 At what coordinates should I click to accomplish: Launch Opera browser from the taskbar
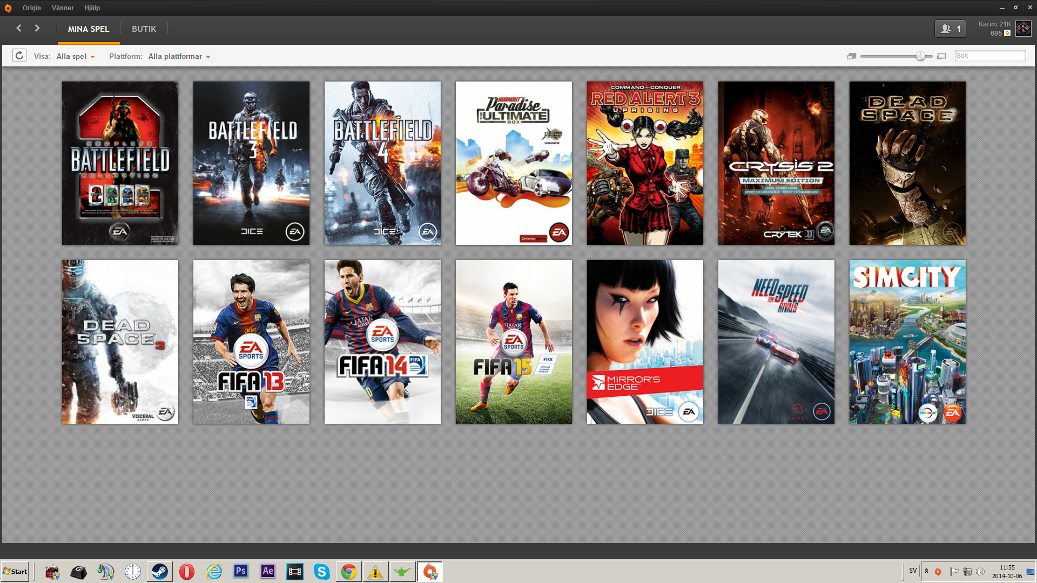pyautogui.click(x=187, y=572)
